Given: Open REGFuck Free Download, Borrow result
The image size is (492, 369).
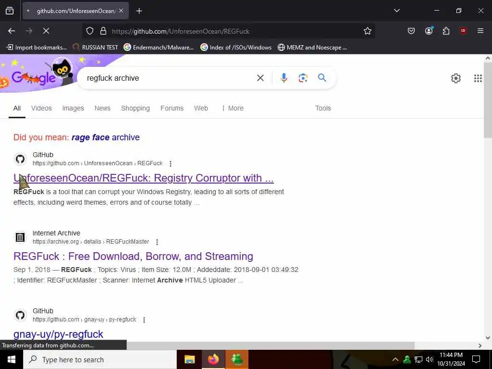Looking at the screenshot, I should [x=134, y=257].
